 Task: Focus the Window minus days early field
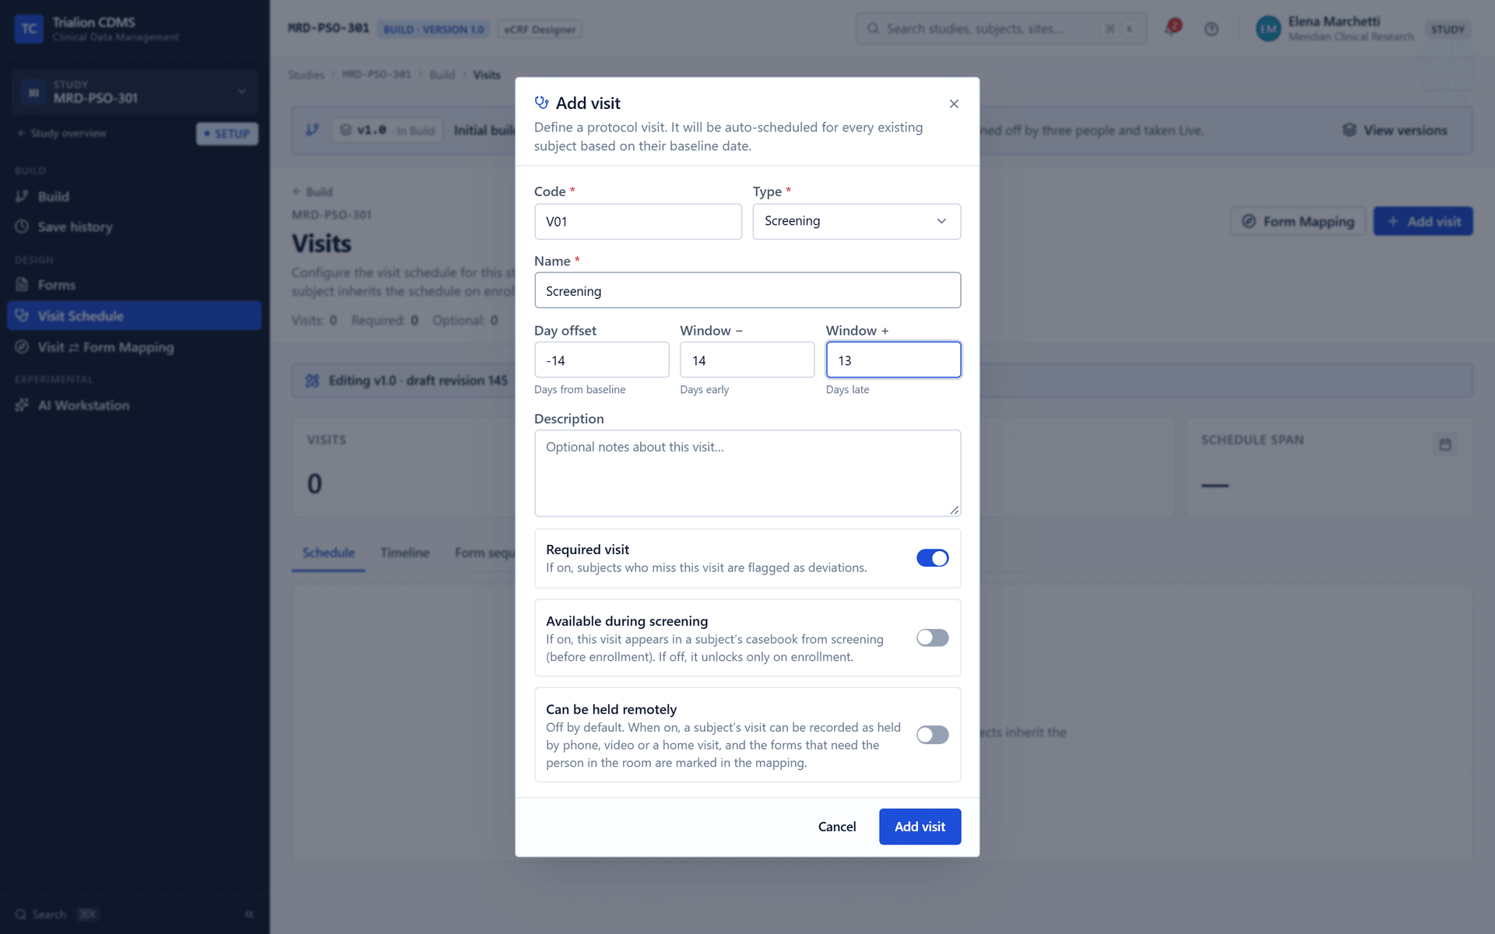(747, 360)
